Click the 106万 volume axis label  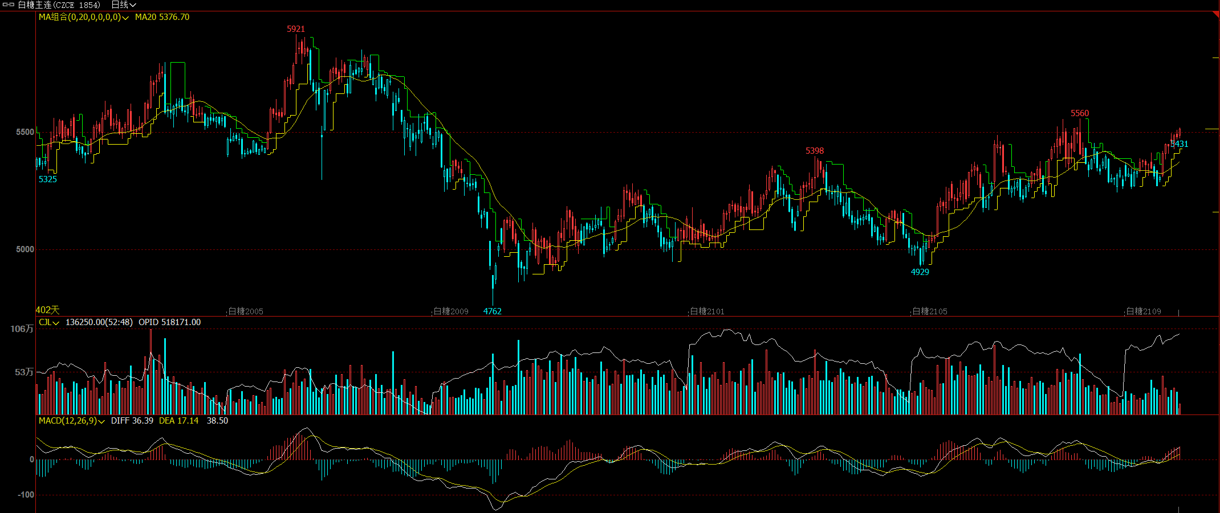pyautogui.click(x=22, y=329)
